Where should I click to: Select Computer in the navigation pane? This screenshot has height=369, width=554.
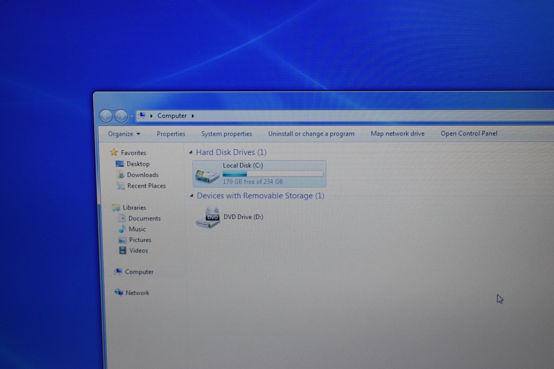click(x=139, y=272)
